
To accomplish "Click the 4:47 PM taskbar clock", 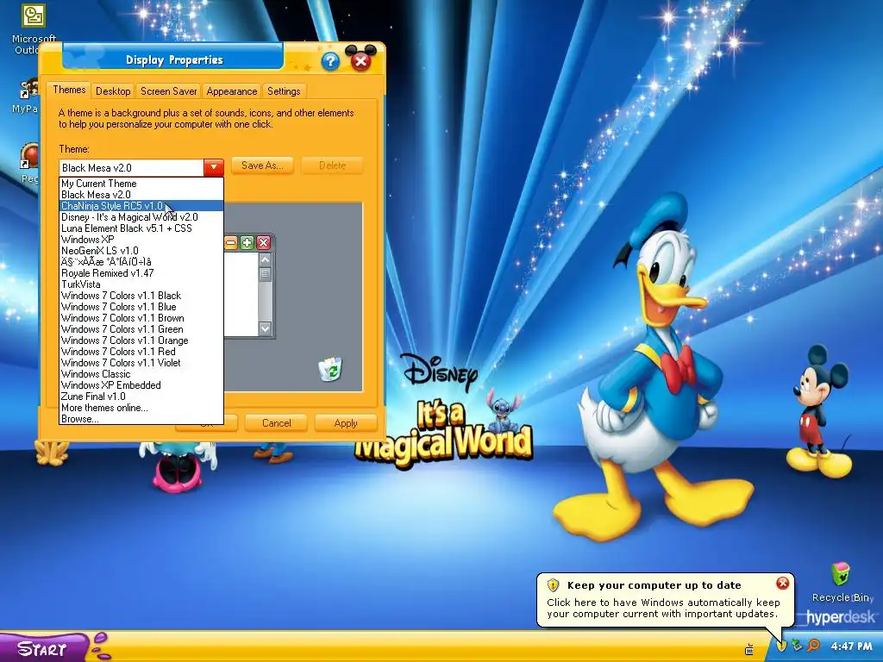I will coord(851,646).
